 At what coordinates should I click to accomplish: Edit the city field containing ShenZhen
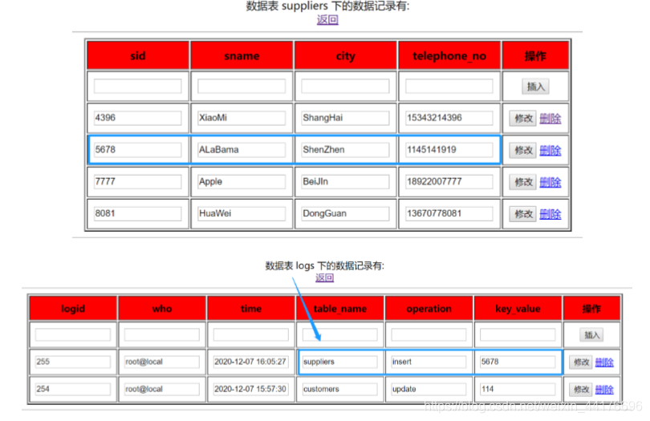point(345,150)
